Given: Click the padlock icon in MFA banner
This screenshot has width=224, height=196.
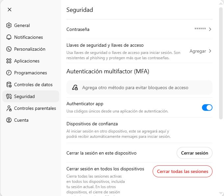Looking at the screenshot, I should pos(75,87).
